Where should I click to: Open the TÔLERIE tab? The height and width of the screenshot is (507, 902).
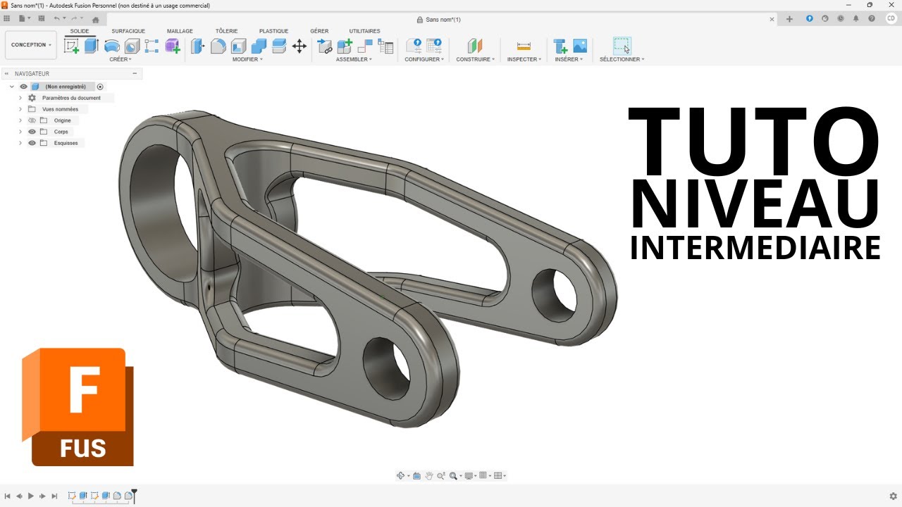[x=226, y=31]
